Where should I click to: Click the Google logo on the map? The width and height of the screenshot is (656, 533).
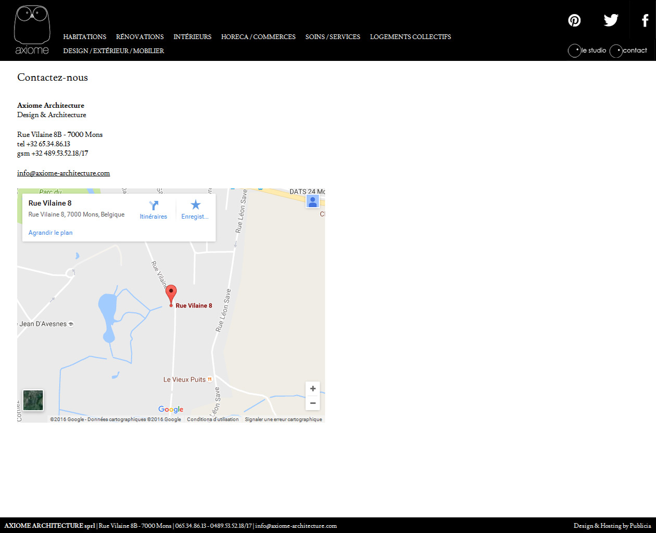coord(171,409)
